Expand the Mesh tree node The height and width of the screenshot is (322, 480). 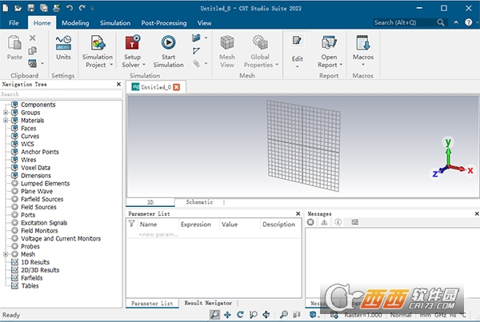tap(6, 254)
